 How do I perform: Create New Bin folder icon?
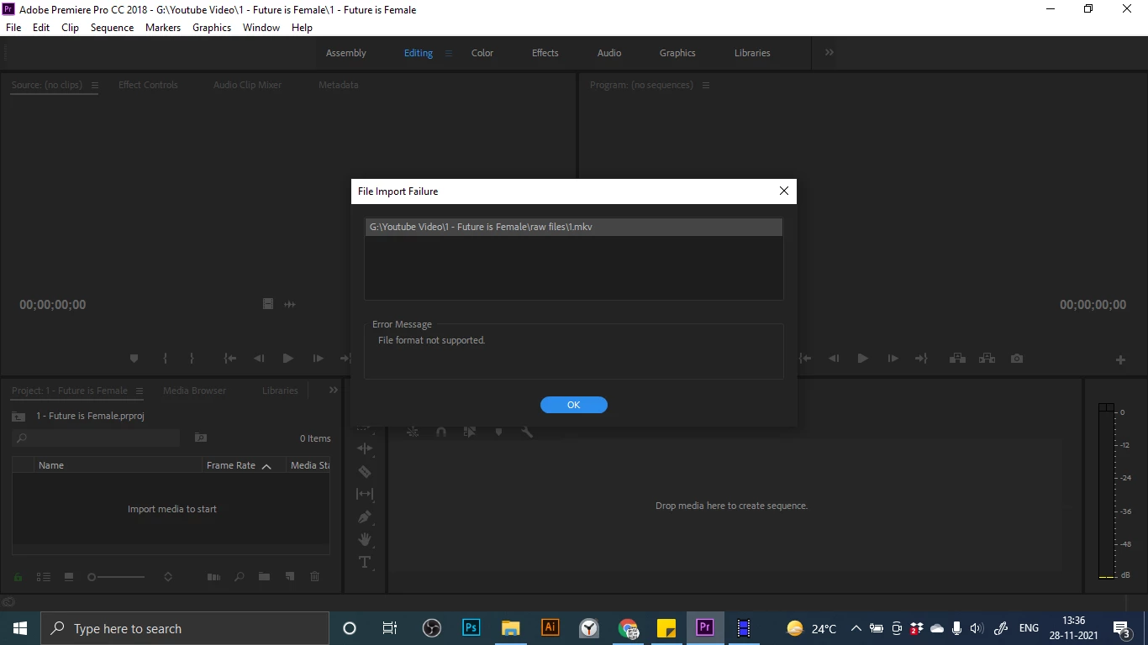click(264, 577)
